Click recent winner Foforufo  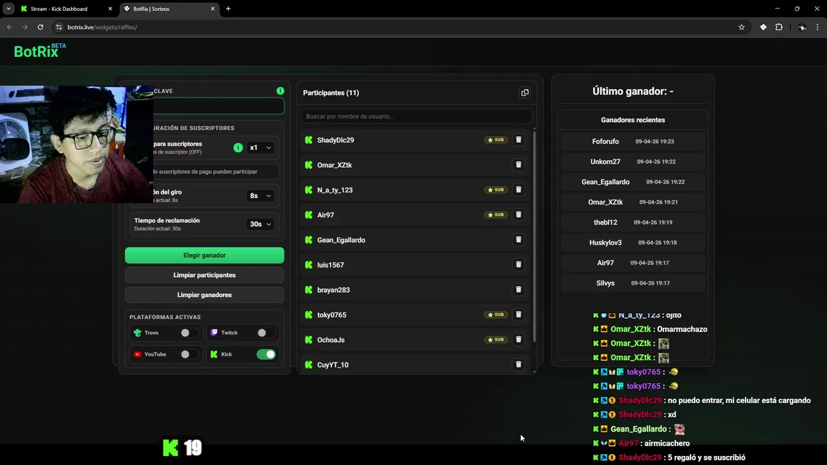(x=605, y=141)
